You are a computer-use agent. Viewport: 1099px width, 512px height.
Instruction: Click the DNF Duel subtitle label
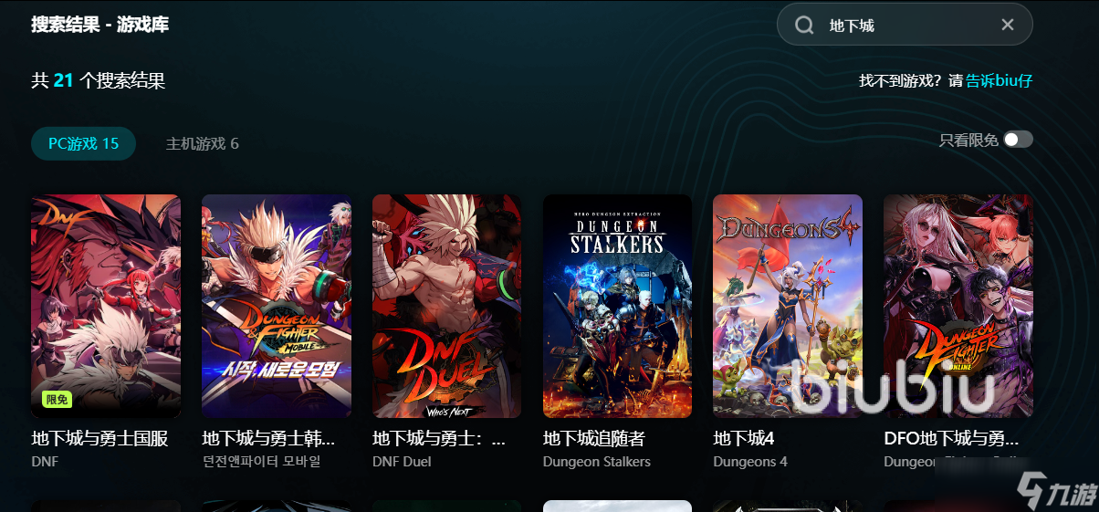(402, 462)
